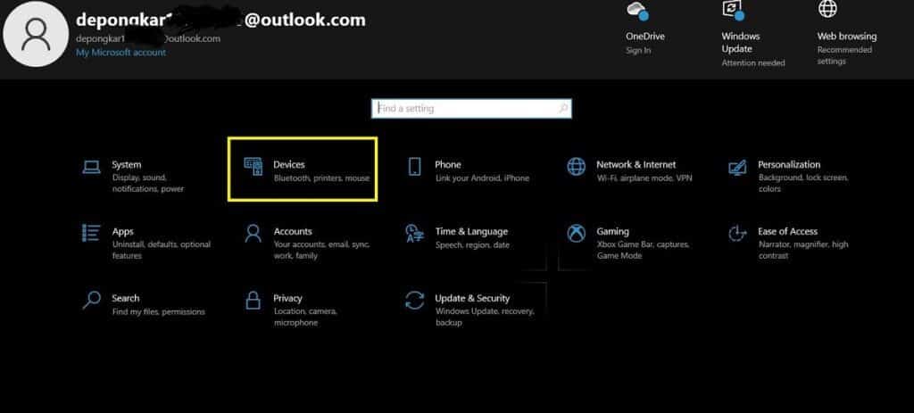Open the Search category title

click(x=125, y=298)
